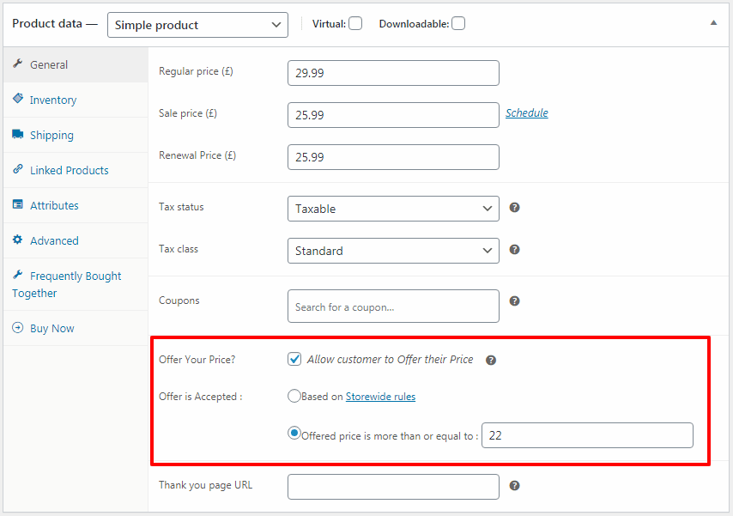Click the Offer is Accepted label
733x516 pixels.
201,397
